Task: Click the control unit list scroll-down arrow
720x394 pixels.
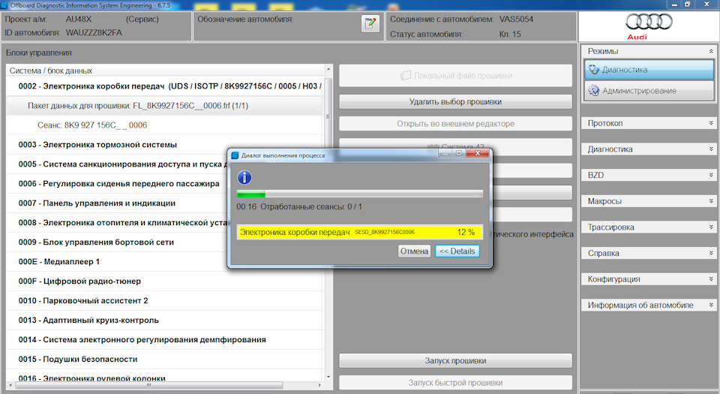Action: coord(328,377)
